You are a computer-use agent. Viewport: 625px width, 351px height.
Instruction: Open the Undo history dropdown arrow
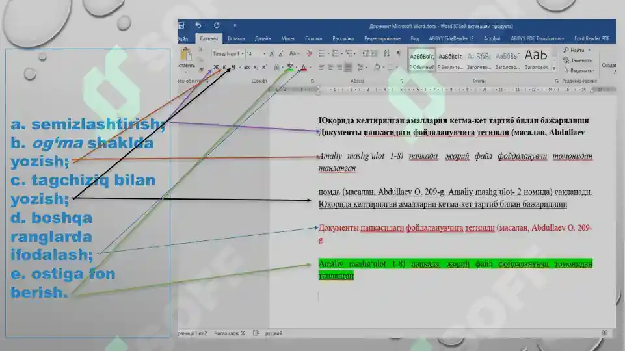click(206, 25)
